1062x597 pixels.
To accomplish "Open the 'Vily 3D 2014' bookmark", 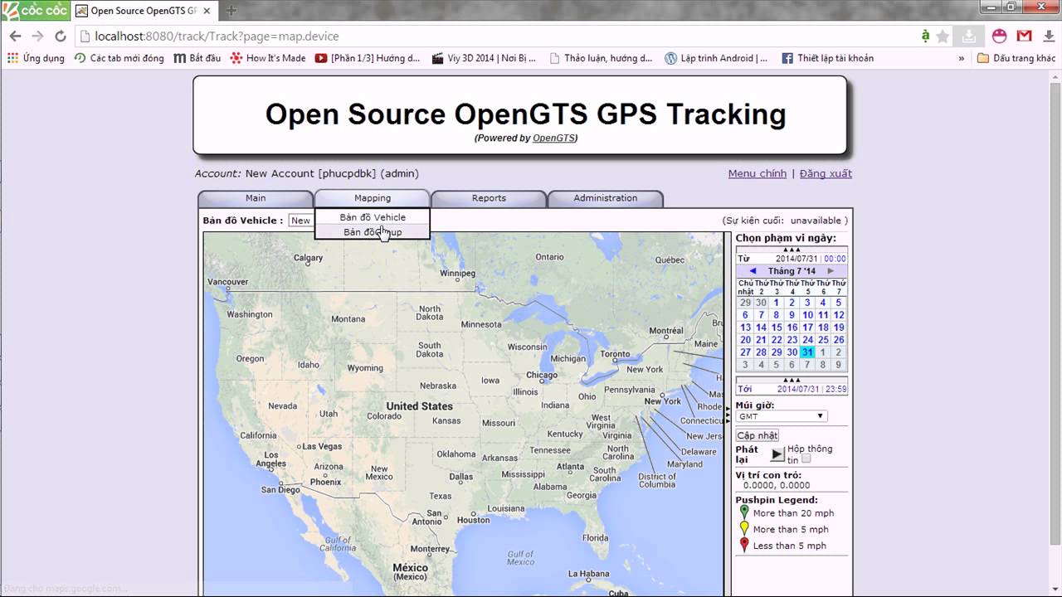I will click(x=484, y=58).
